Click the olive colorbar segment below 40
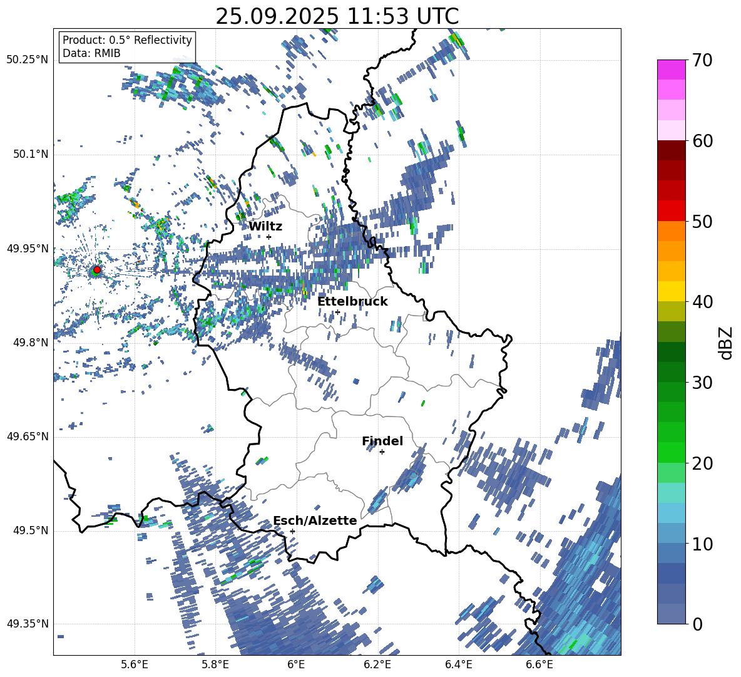The width and height of the screenshot is (741, 677). [x=671, y=311]
